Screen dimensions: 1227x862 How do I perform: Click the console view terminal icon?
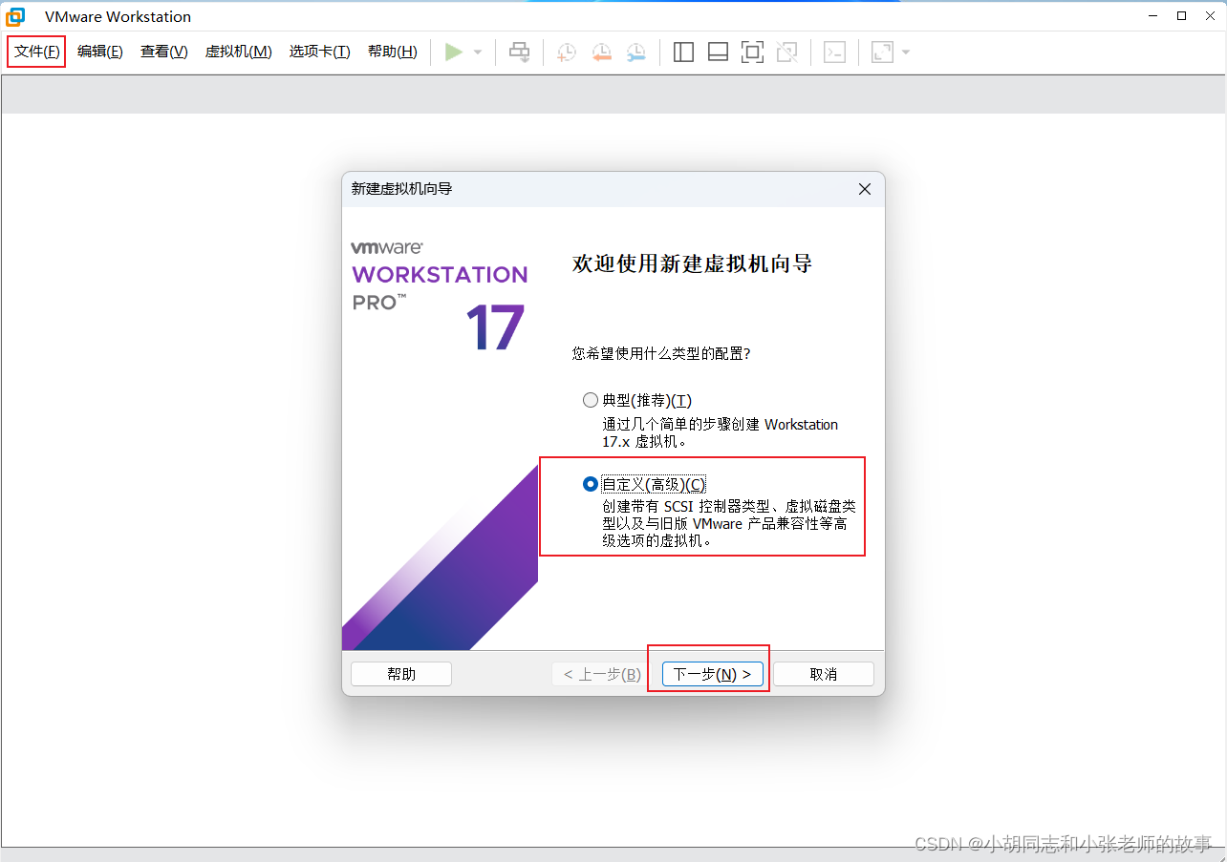coord(835,53)
